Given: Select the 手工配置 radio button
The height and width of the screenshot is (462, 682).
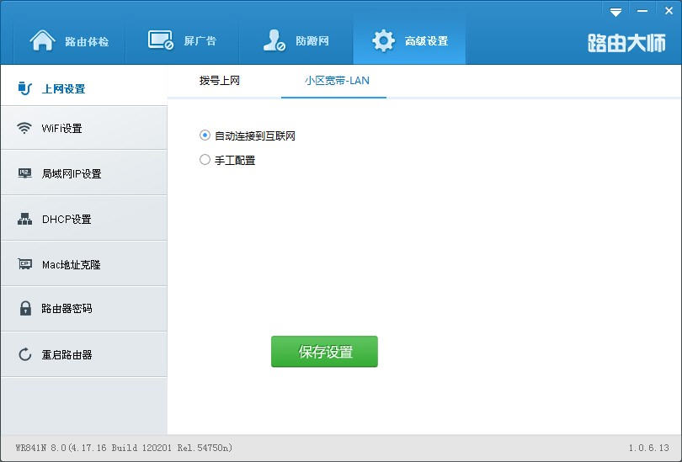Looking at the screenshot, I should coord(205,160).
